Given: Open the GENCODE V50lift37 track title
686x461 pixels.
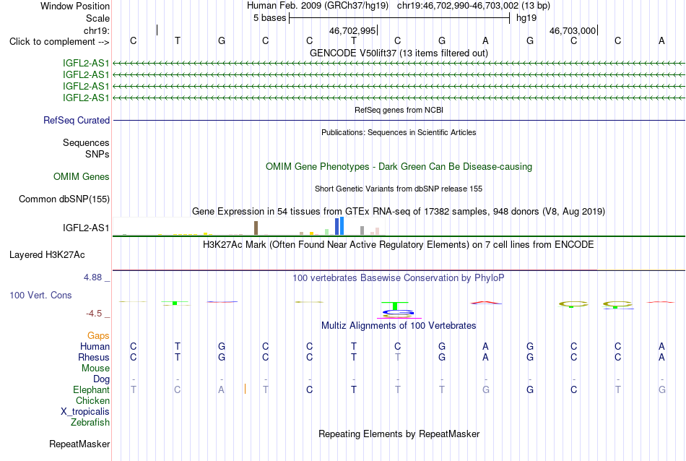Looking at the screenshot, I should tap(399, 53).
